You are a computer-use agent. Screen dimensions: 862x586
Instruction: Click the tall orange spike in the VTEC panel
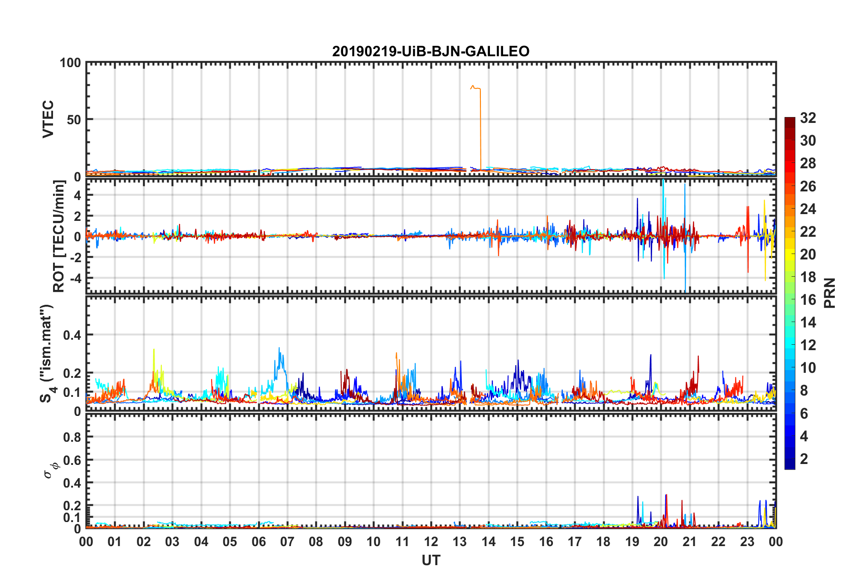(x=476, y=127)
